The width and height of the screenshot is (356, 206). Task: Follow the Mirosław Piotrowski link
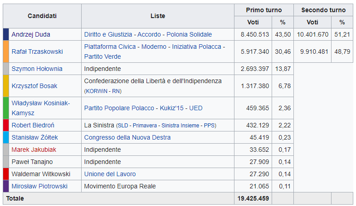tap(39, 186)
